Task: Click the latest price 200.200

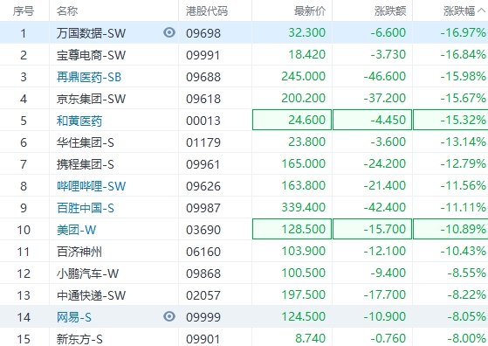Action: click(x=304, y=98)
